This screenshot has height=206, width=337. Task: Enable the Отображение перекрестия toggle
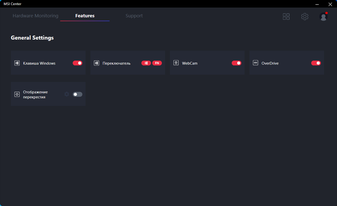(77, 94)
